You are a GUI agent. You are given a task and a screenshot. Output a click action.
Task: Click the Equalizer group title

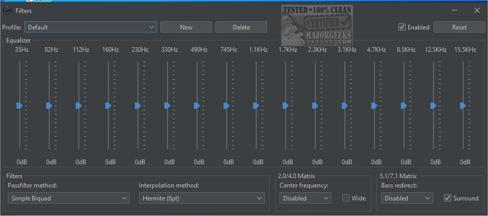(18, 40)
